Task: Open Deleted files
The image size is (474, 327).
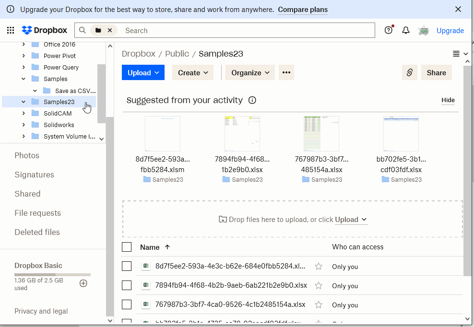Action: point(37,232)
